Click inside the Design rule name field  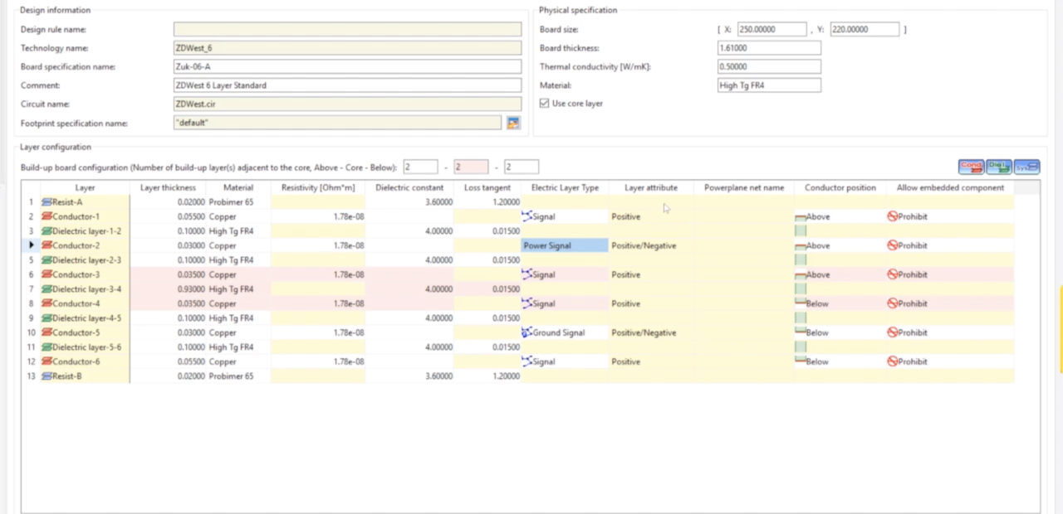pyautogui.click(x=346, y=29)
